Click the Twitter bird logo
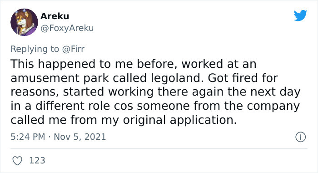 click(300, 15)
